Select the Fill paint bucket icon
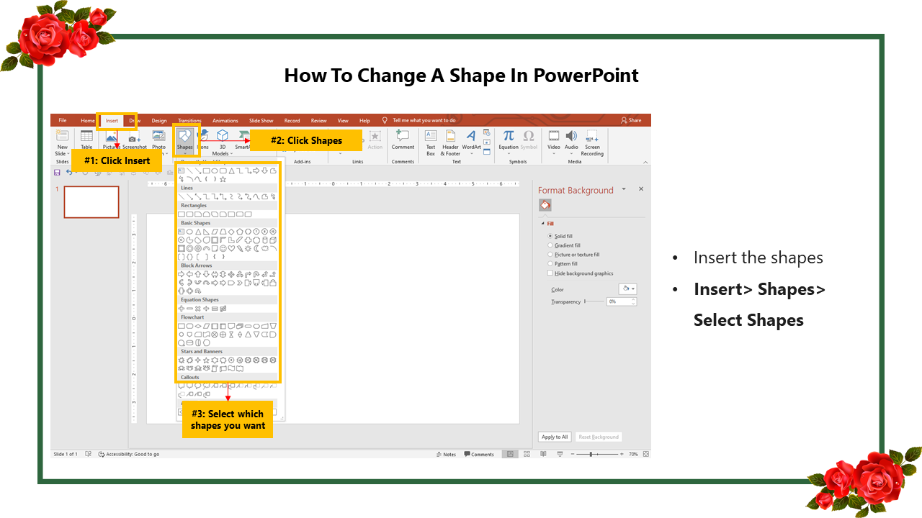 coord(545,205)
